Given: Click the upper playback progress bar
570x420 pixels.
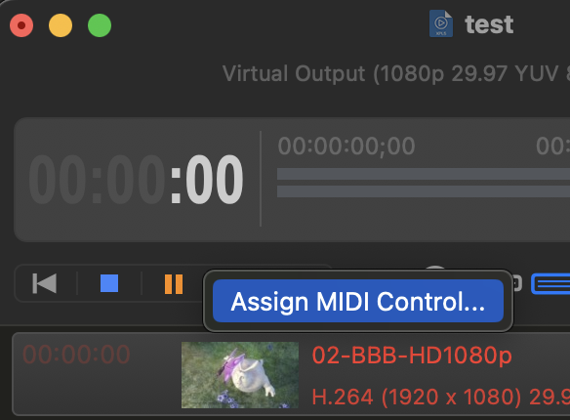Looking at the screenshot, I should (424, 174).
